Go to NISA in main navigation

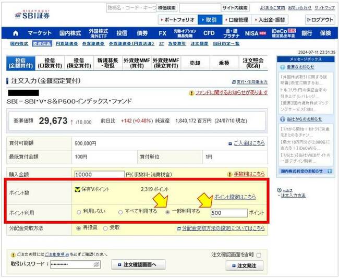(255, 33)
